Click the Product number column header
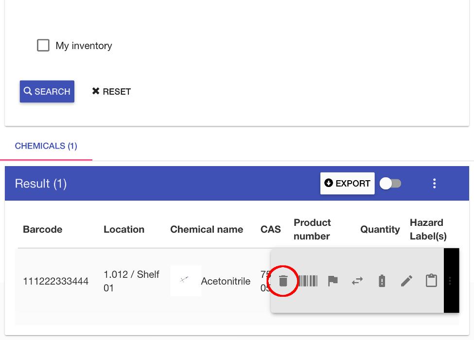 (x=312, y=229)
